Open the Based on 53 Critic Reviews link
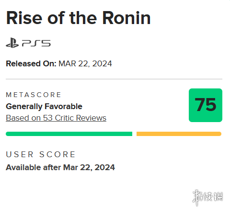 56,118
